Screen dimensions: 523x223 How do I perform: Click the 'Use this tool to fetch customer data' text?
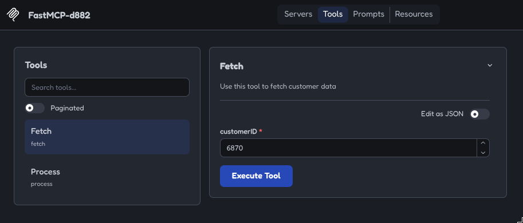(278, 86)
